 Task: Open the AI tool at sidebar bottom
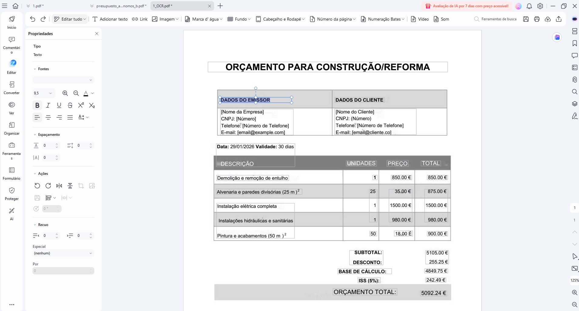click(12, 213)
